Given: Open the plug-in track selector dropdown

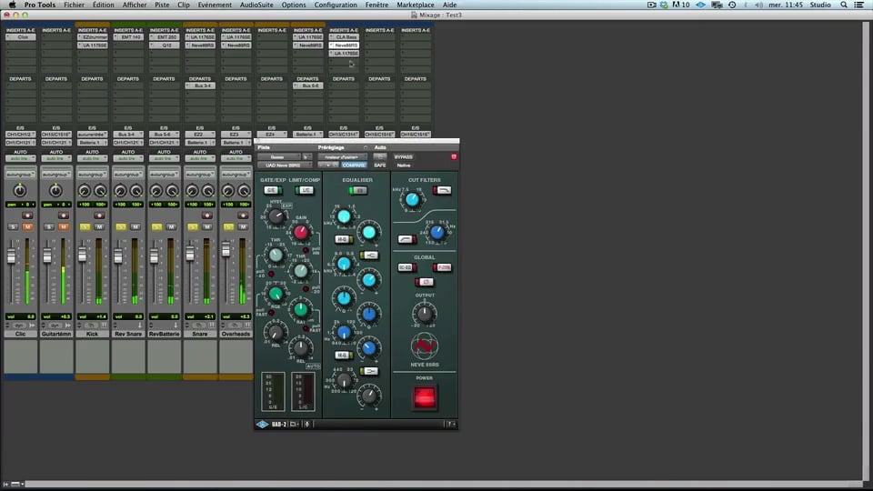Looking at the screenshot, I should click(x=280, y=157).
